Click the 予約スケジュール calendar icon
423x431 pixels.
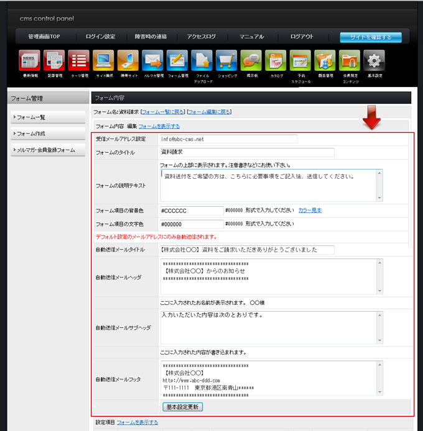pyautogui.click(x=300, y=61)
